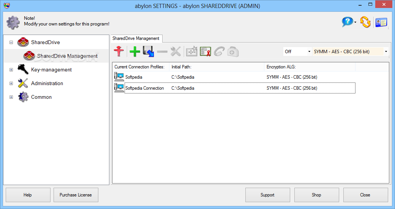Collapse the SharedDrive tree node
This screenshot has height=209, width=395.
click(x=11, y=42)
